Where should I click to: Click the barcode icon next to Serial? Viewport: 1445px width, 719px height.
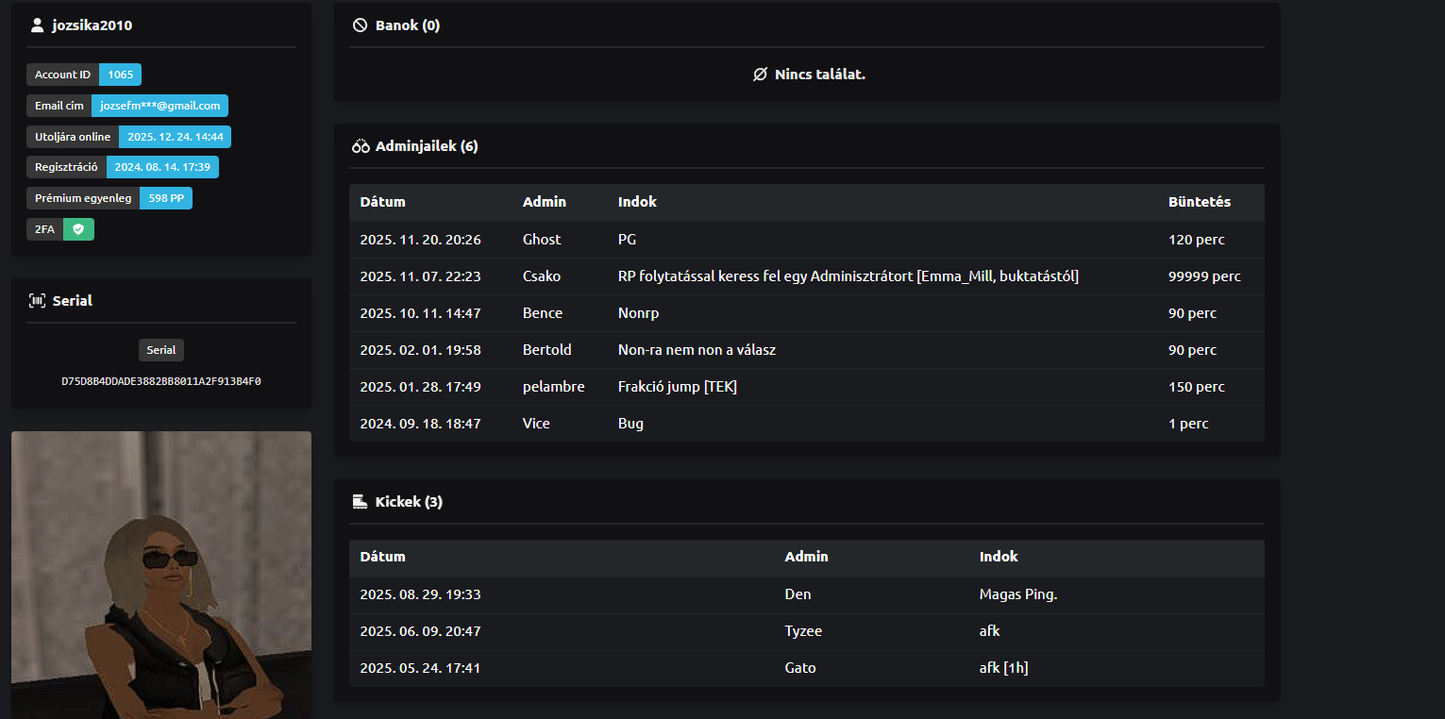click(38, 301)
